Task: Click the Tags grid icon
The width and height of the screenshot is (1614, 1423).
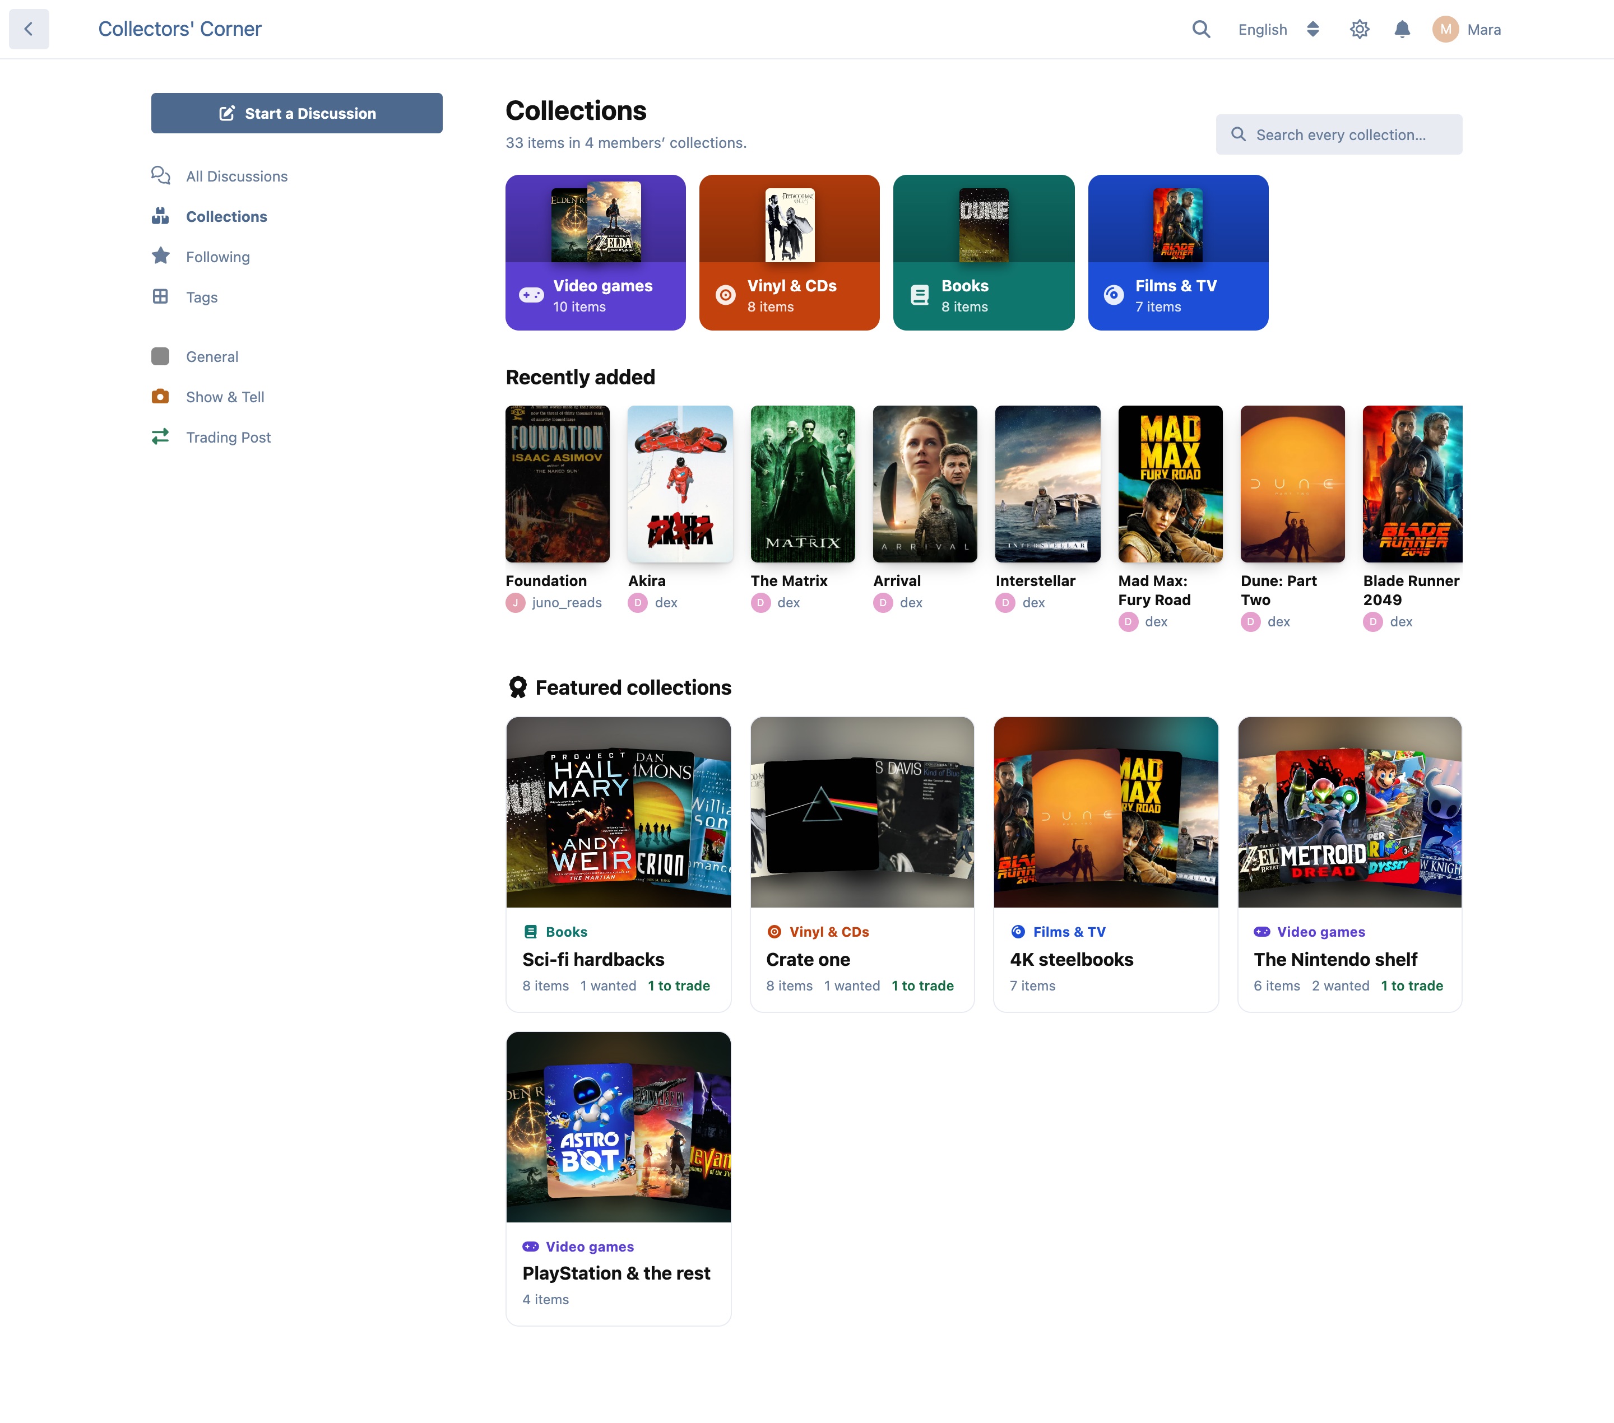Action: [x=160, y=296]
